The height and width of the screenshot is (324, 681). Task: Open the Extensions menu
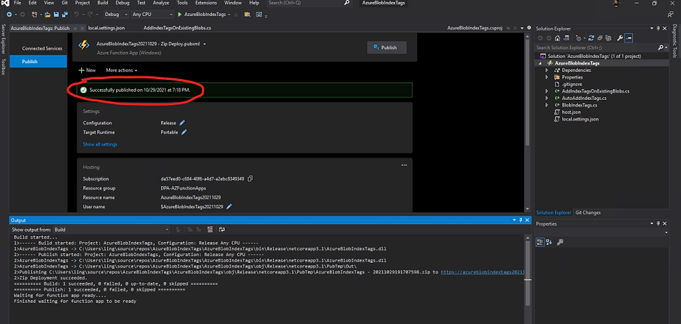point(206,3)
